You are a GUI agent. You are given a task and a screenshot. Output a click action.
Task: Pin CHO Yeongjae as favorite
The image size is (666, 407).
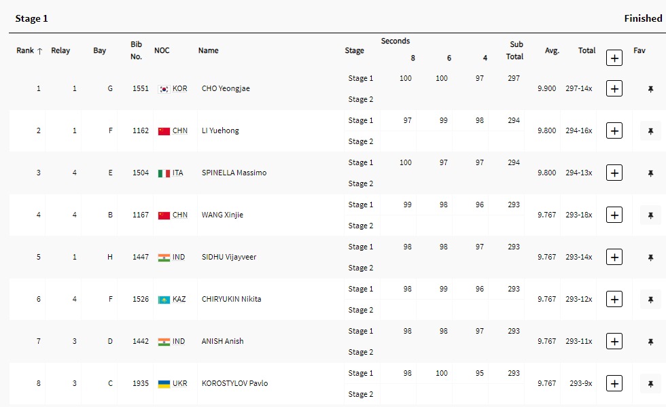650,89
